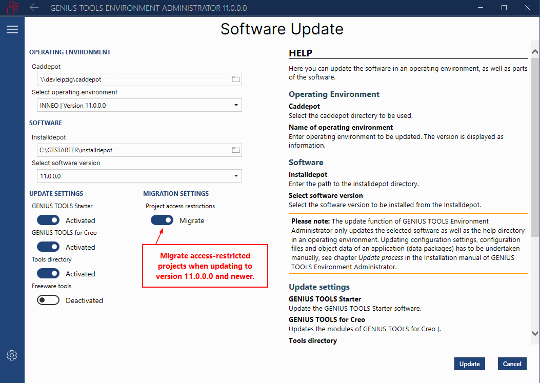Toggle Project access restrictions Migrate switch

(162, 220)
